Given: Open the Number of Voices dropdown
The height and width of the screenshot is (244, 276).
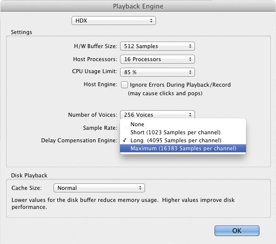Looking at the screenshot, I should 157,115.
